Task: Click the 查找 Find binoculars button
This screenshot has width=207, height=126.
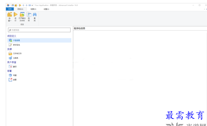Action: coord(35,17)
